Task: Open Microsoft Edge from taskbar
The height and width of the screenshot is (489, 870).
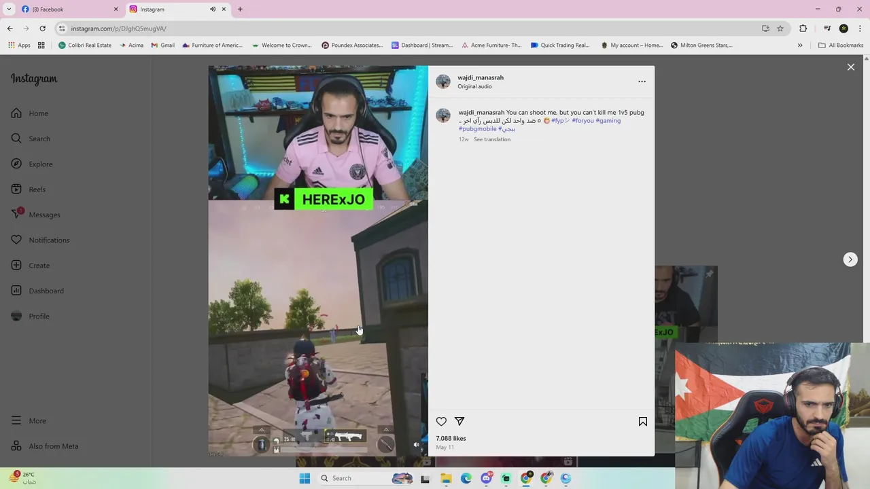Action: (x=466, y=478)
